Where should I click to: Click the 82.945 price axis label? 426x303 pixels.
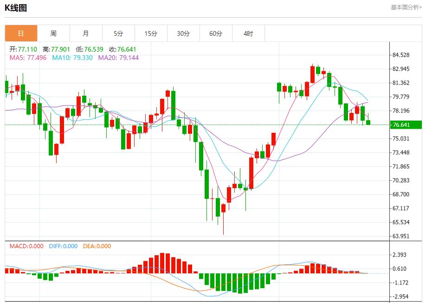pyautogui.click(x=401, y=69)
